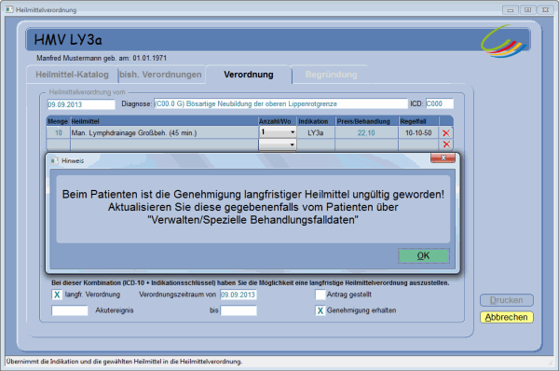
Task: Open the empty Anzahl/Wo dropdown in the second row
Action: [x=278, y=144]
